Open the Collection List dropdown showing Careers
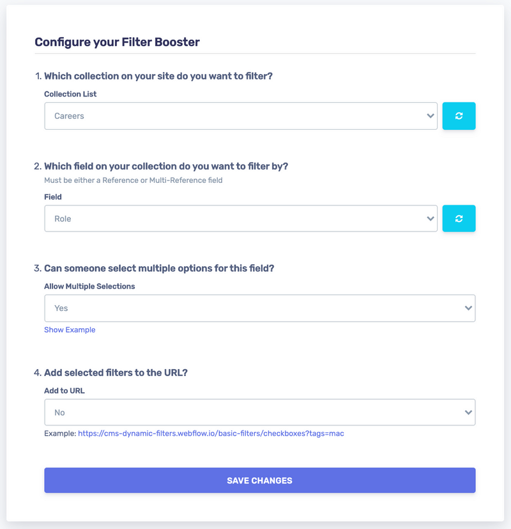Viewport: 511px width, 529px height. pos(241,116)
